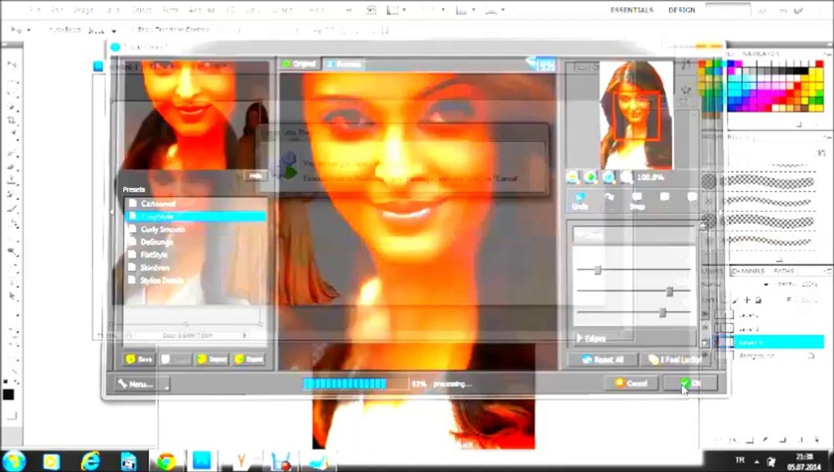Confirm with the OK button
This screenshot has width=834, height=472.
[x=690, y=383]
